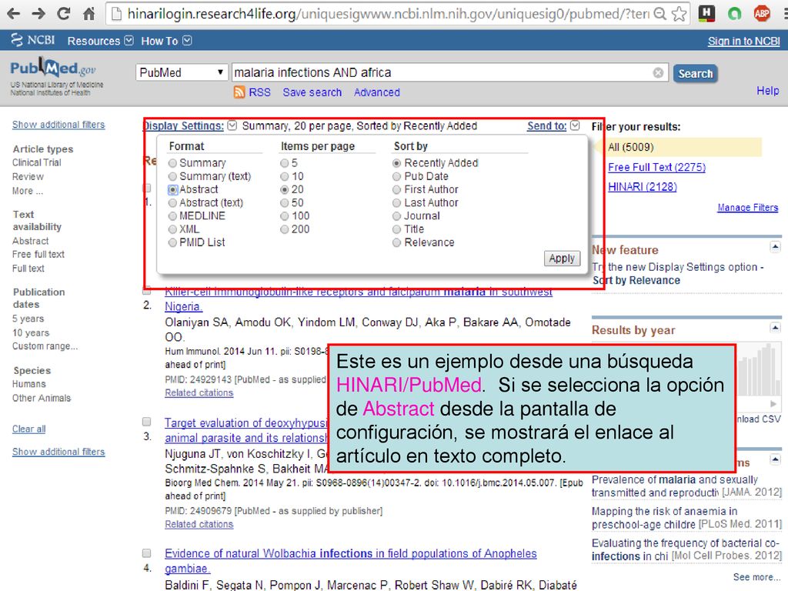This screenshot has width=788, height=591.
Task: Click the black H extension icon
Action: 706,14
